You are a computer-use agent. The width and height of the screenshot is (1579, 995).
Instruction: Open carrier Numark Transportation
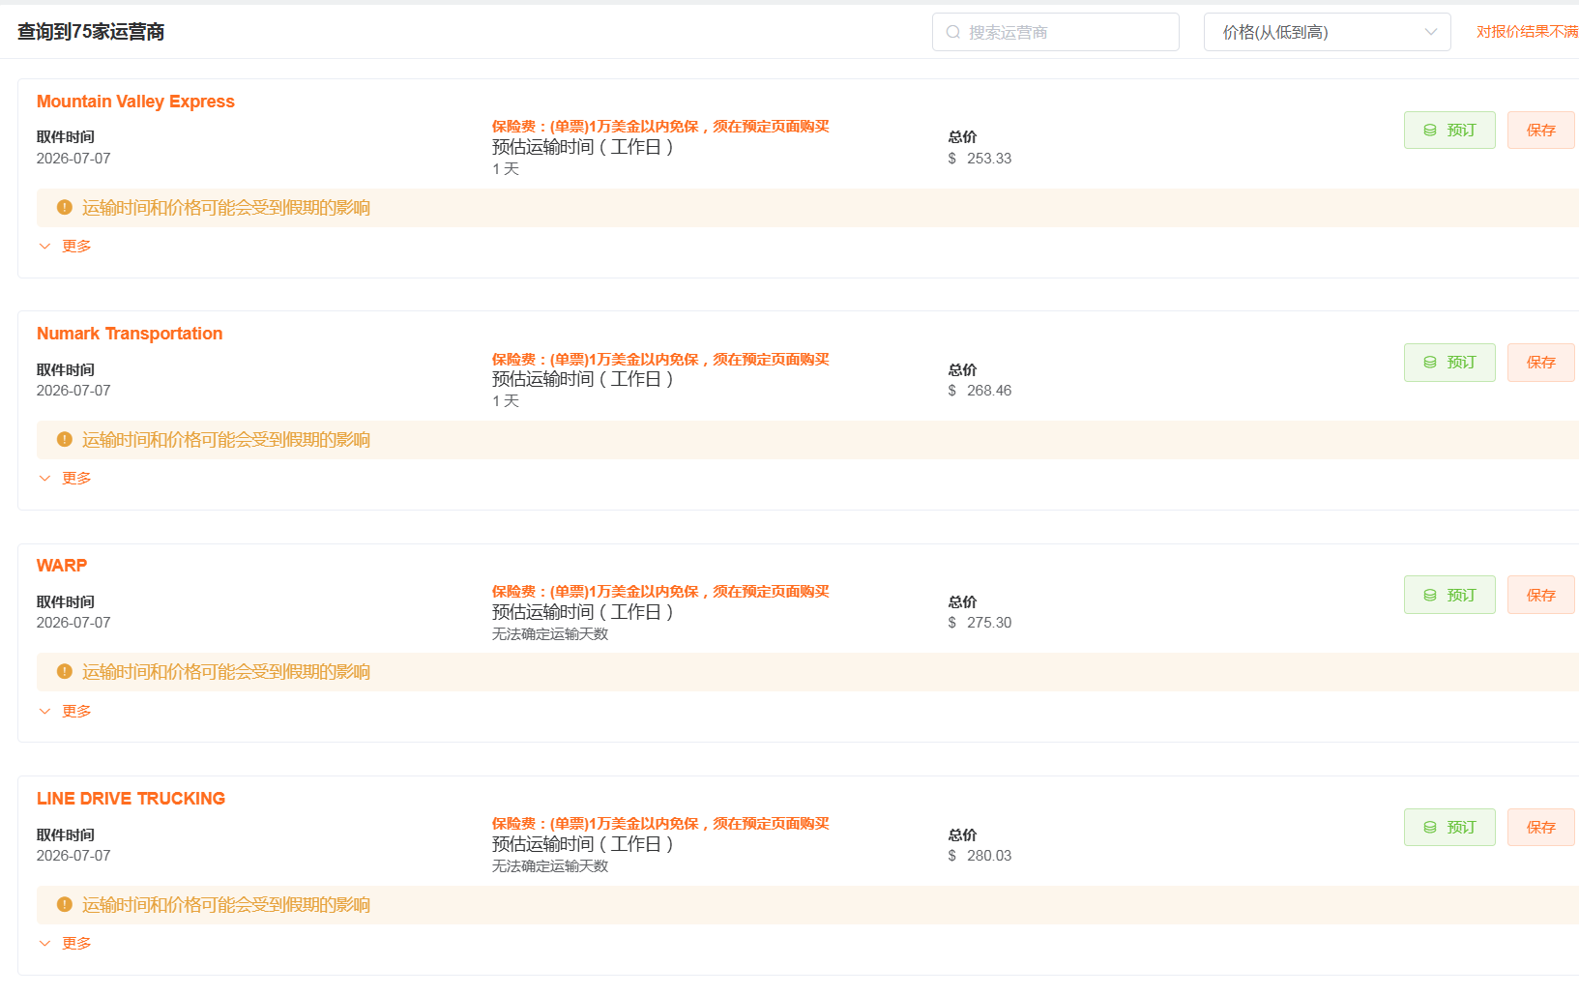[130, 334]
